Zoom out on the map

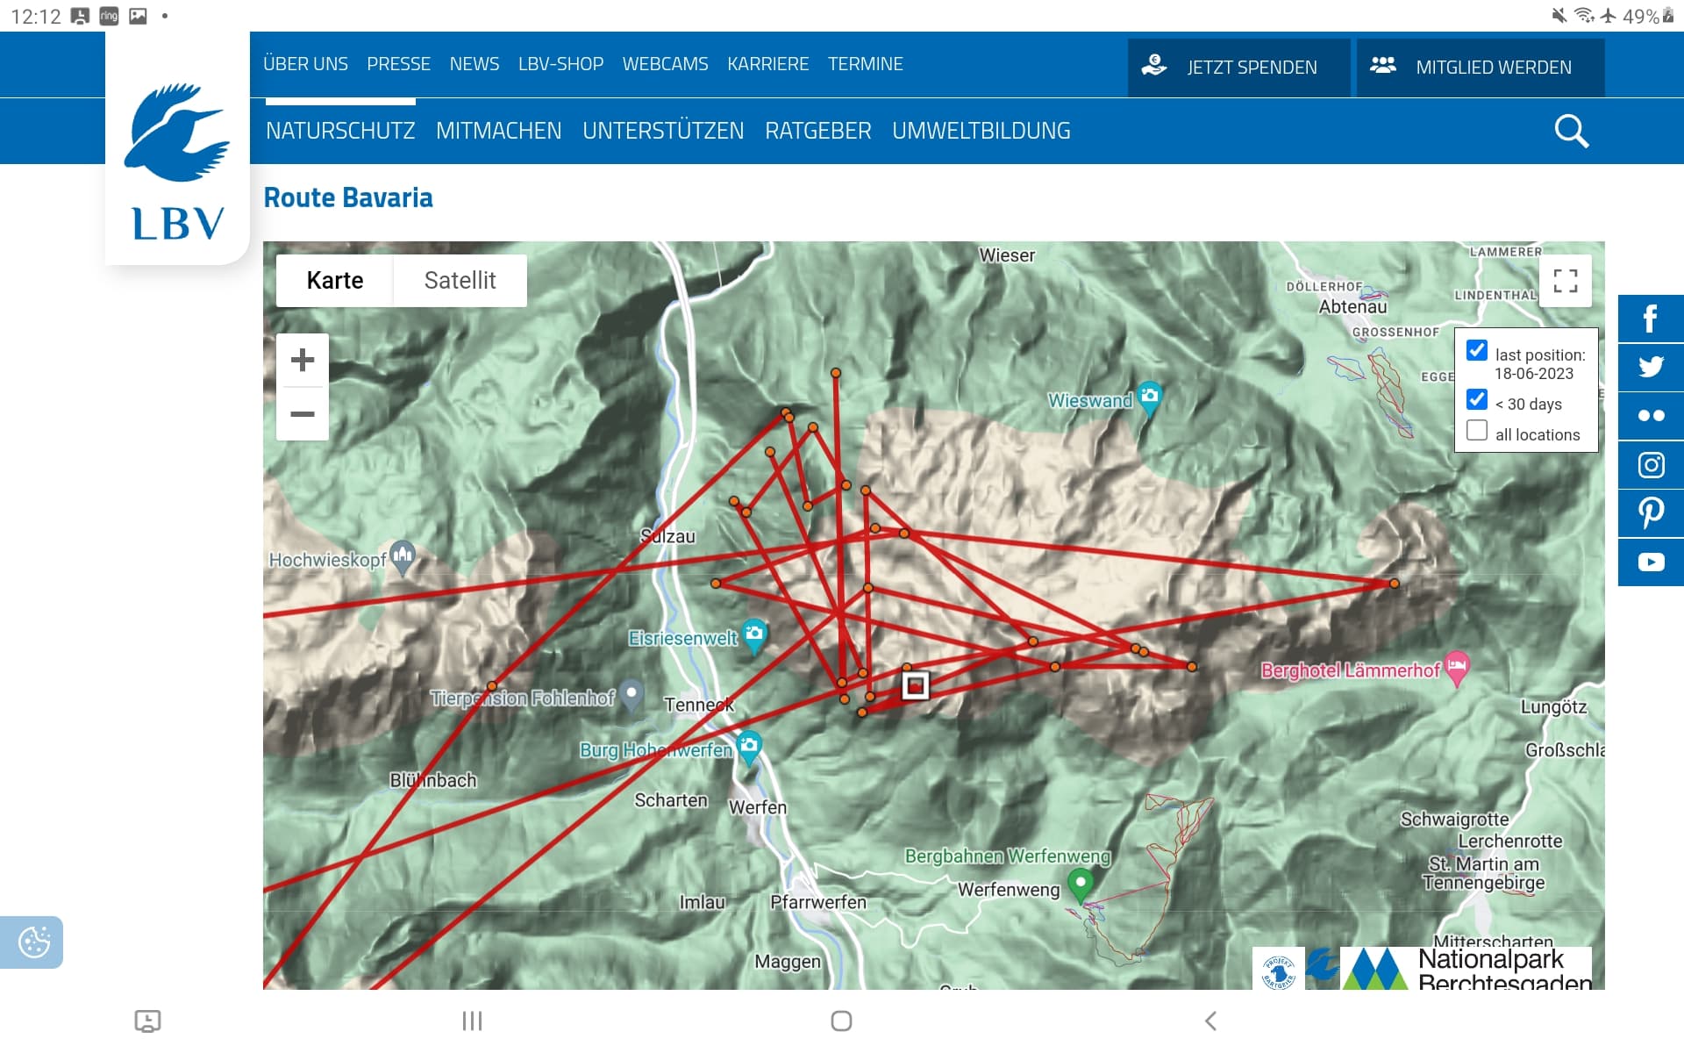[303, 413]
